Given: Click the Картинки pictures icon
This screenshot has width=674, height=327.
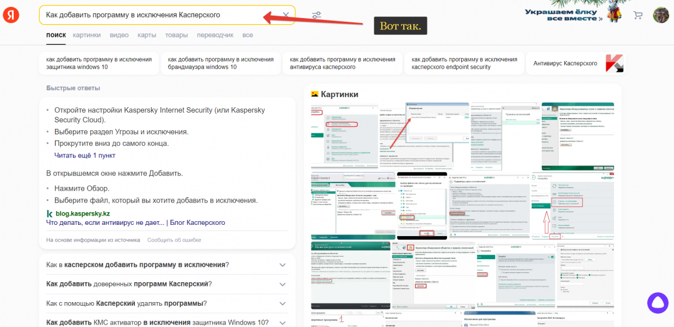Looking at the screenshot, I should (314, 94).
